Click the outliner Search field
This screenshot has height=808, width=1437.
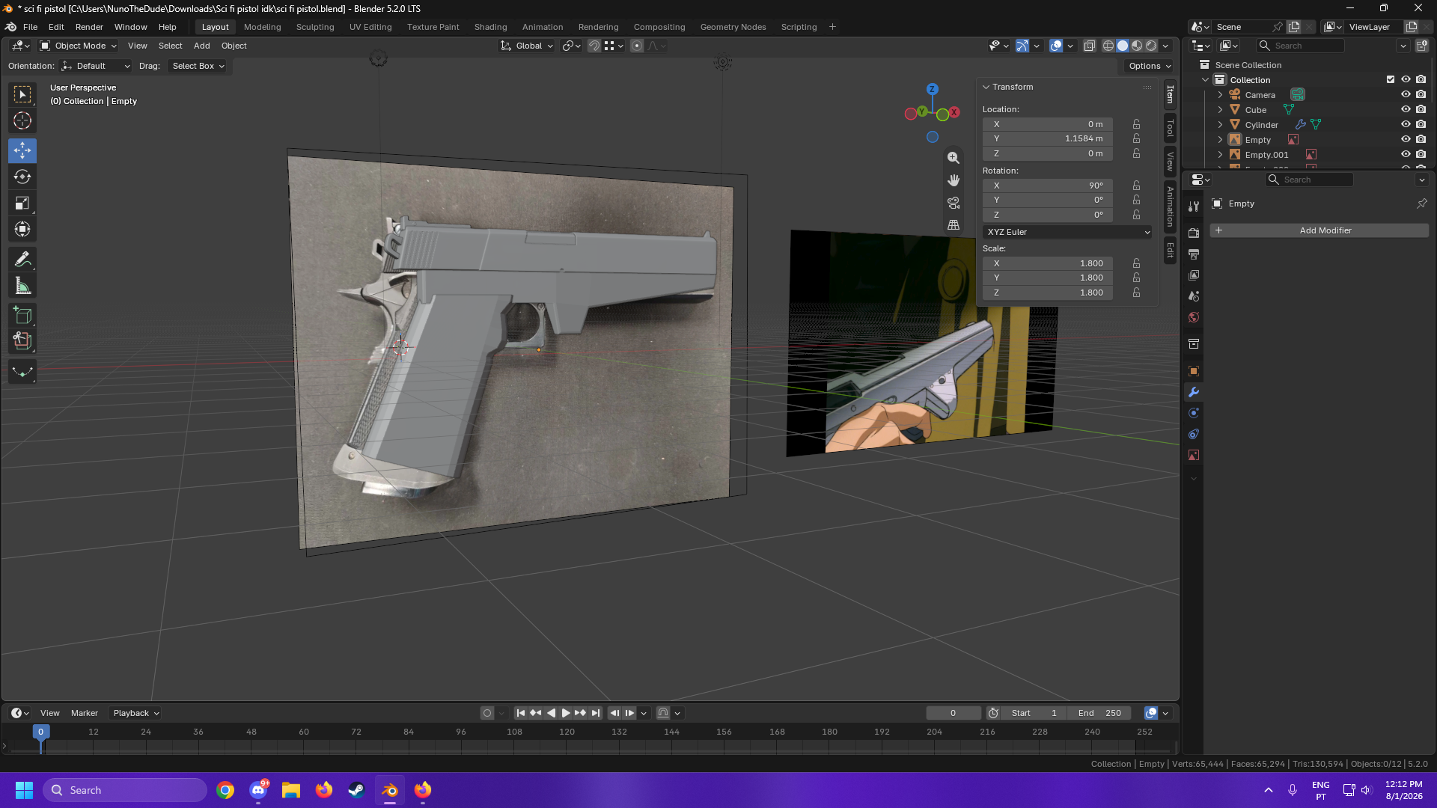[1300, 46]
